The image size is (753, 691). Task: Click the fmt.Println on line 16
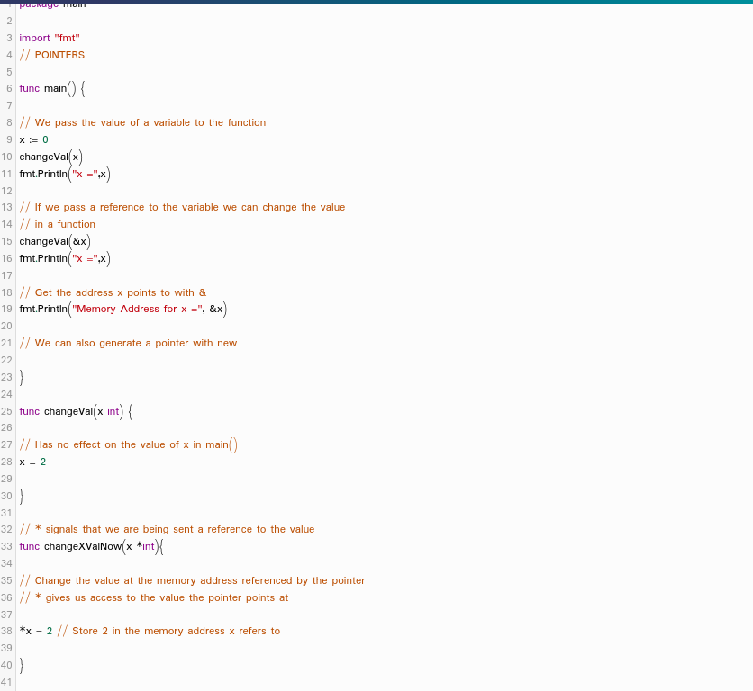(x=65, y=258)
